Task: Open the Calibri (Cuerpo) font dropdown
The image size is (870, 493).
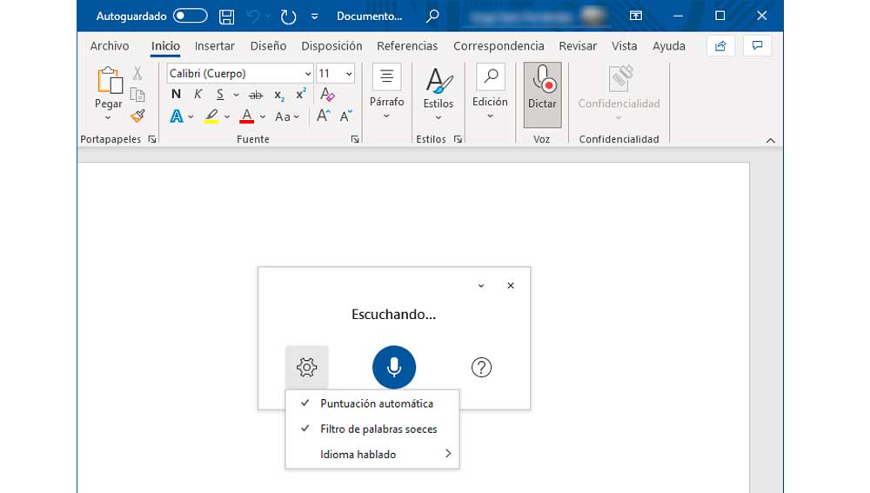Action: [x=308, y=74]
